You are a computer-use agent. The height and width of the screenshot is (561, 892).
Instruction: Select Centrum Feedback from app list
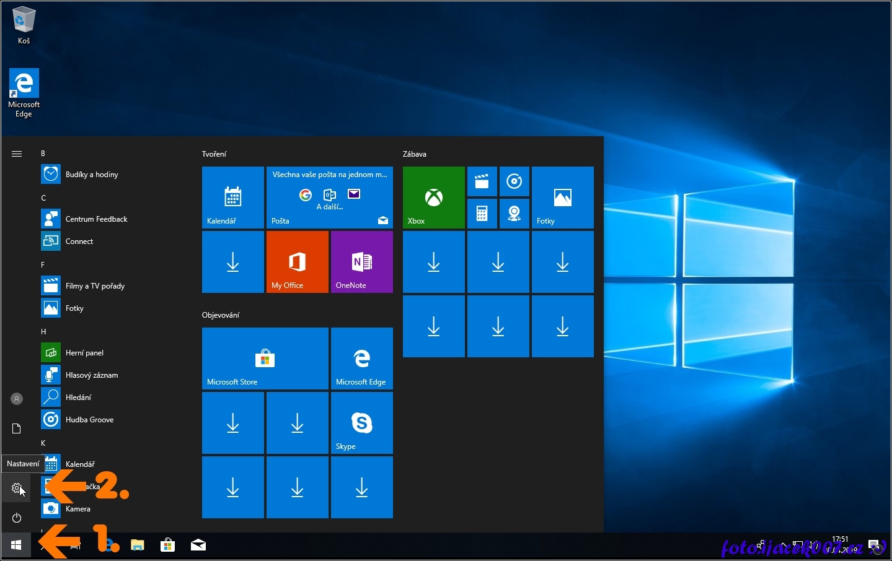pyautogui.click(x=96, y=219)
